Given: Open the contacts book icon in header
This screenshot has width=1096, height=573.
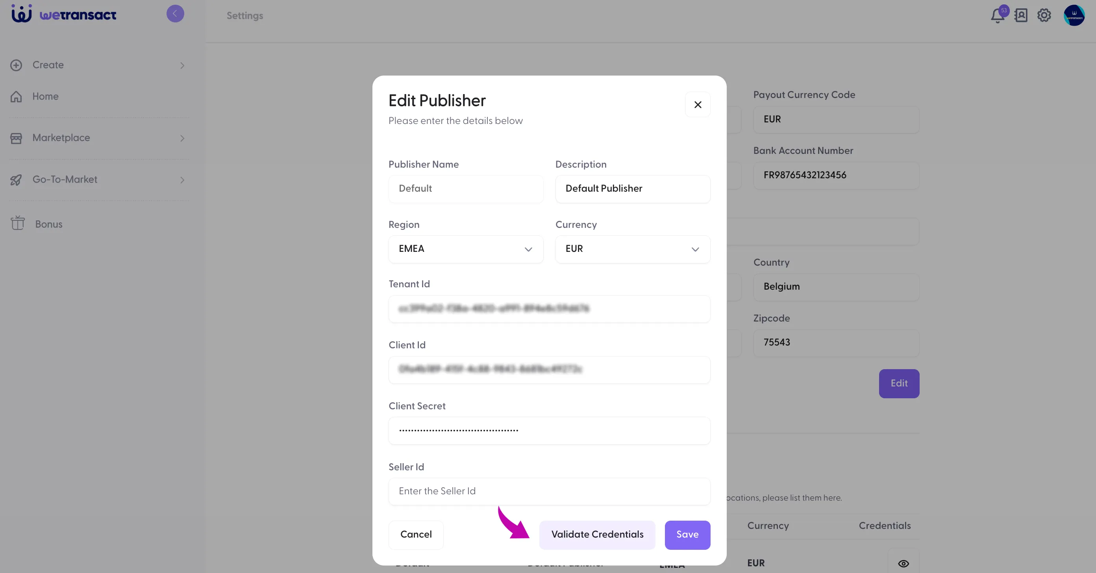Looking at the screenshot, I should coord(1021,15).
